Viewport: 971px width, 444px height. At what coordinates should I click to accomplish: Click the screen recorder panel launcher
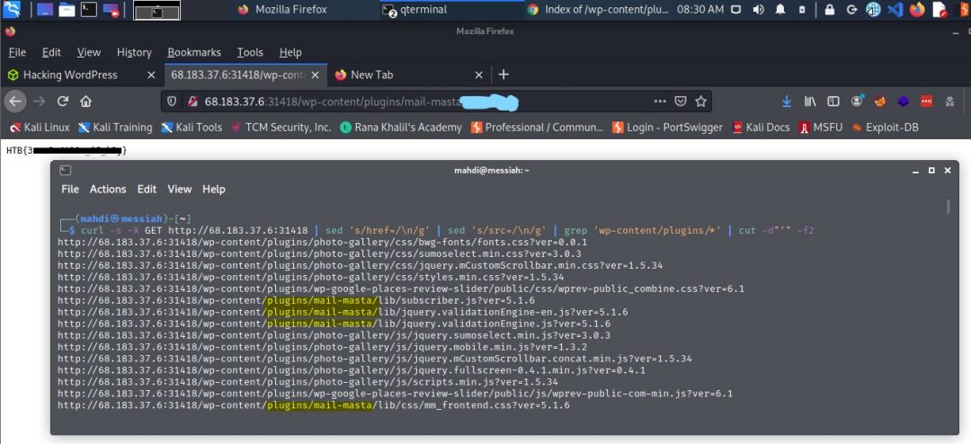point(111,9)
